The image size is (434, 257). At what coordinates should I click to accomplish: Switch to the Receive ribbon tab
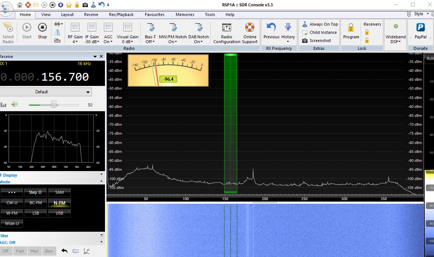click(x=91, y=15)
